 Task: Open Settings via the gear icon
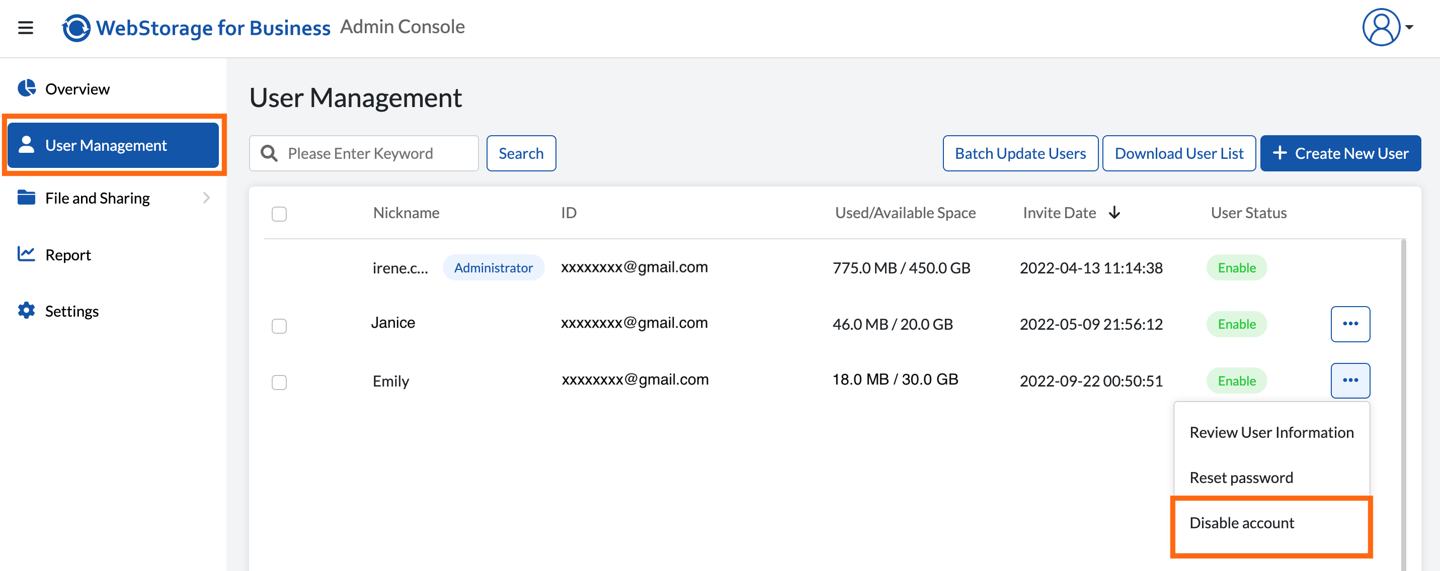[x=26, y=310]
